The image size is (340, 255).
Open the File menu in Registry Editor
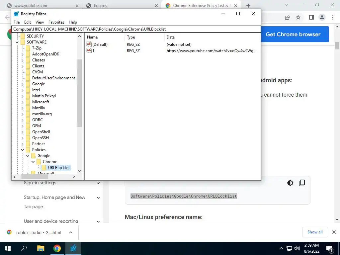(x=17, y=22)
